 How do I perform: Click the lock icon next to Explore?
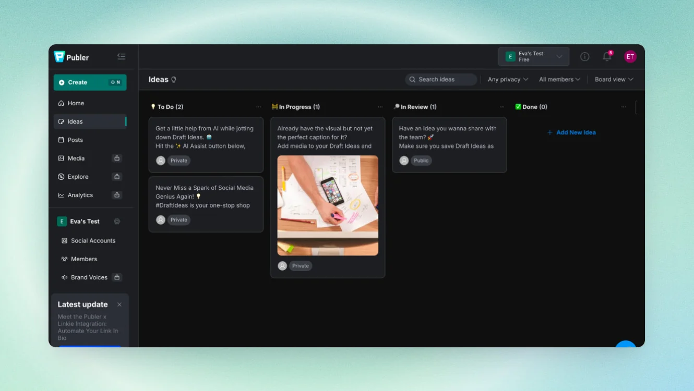pyautogui.click(x=117, y=177)
